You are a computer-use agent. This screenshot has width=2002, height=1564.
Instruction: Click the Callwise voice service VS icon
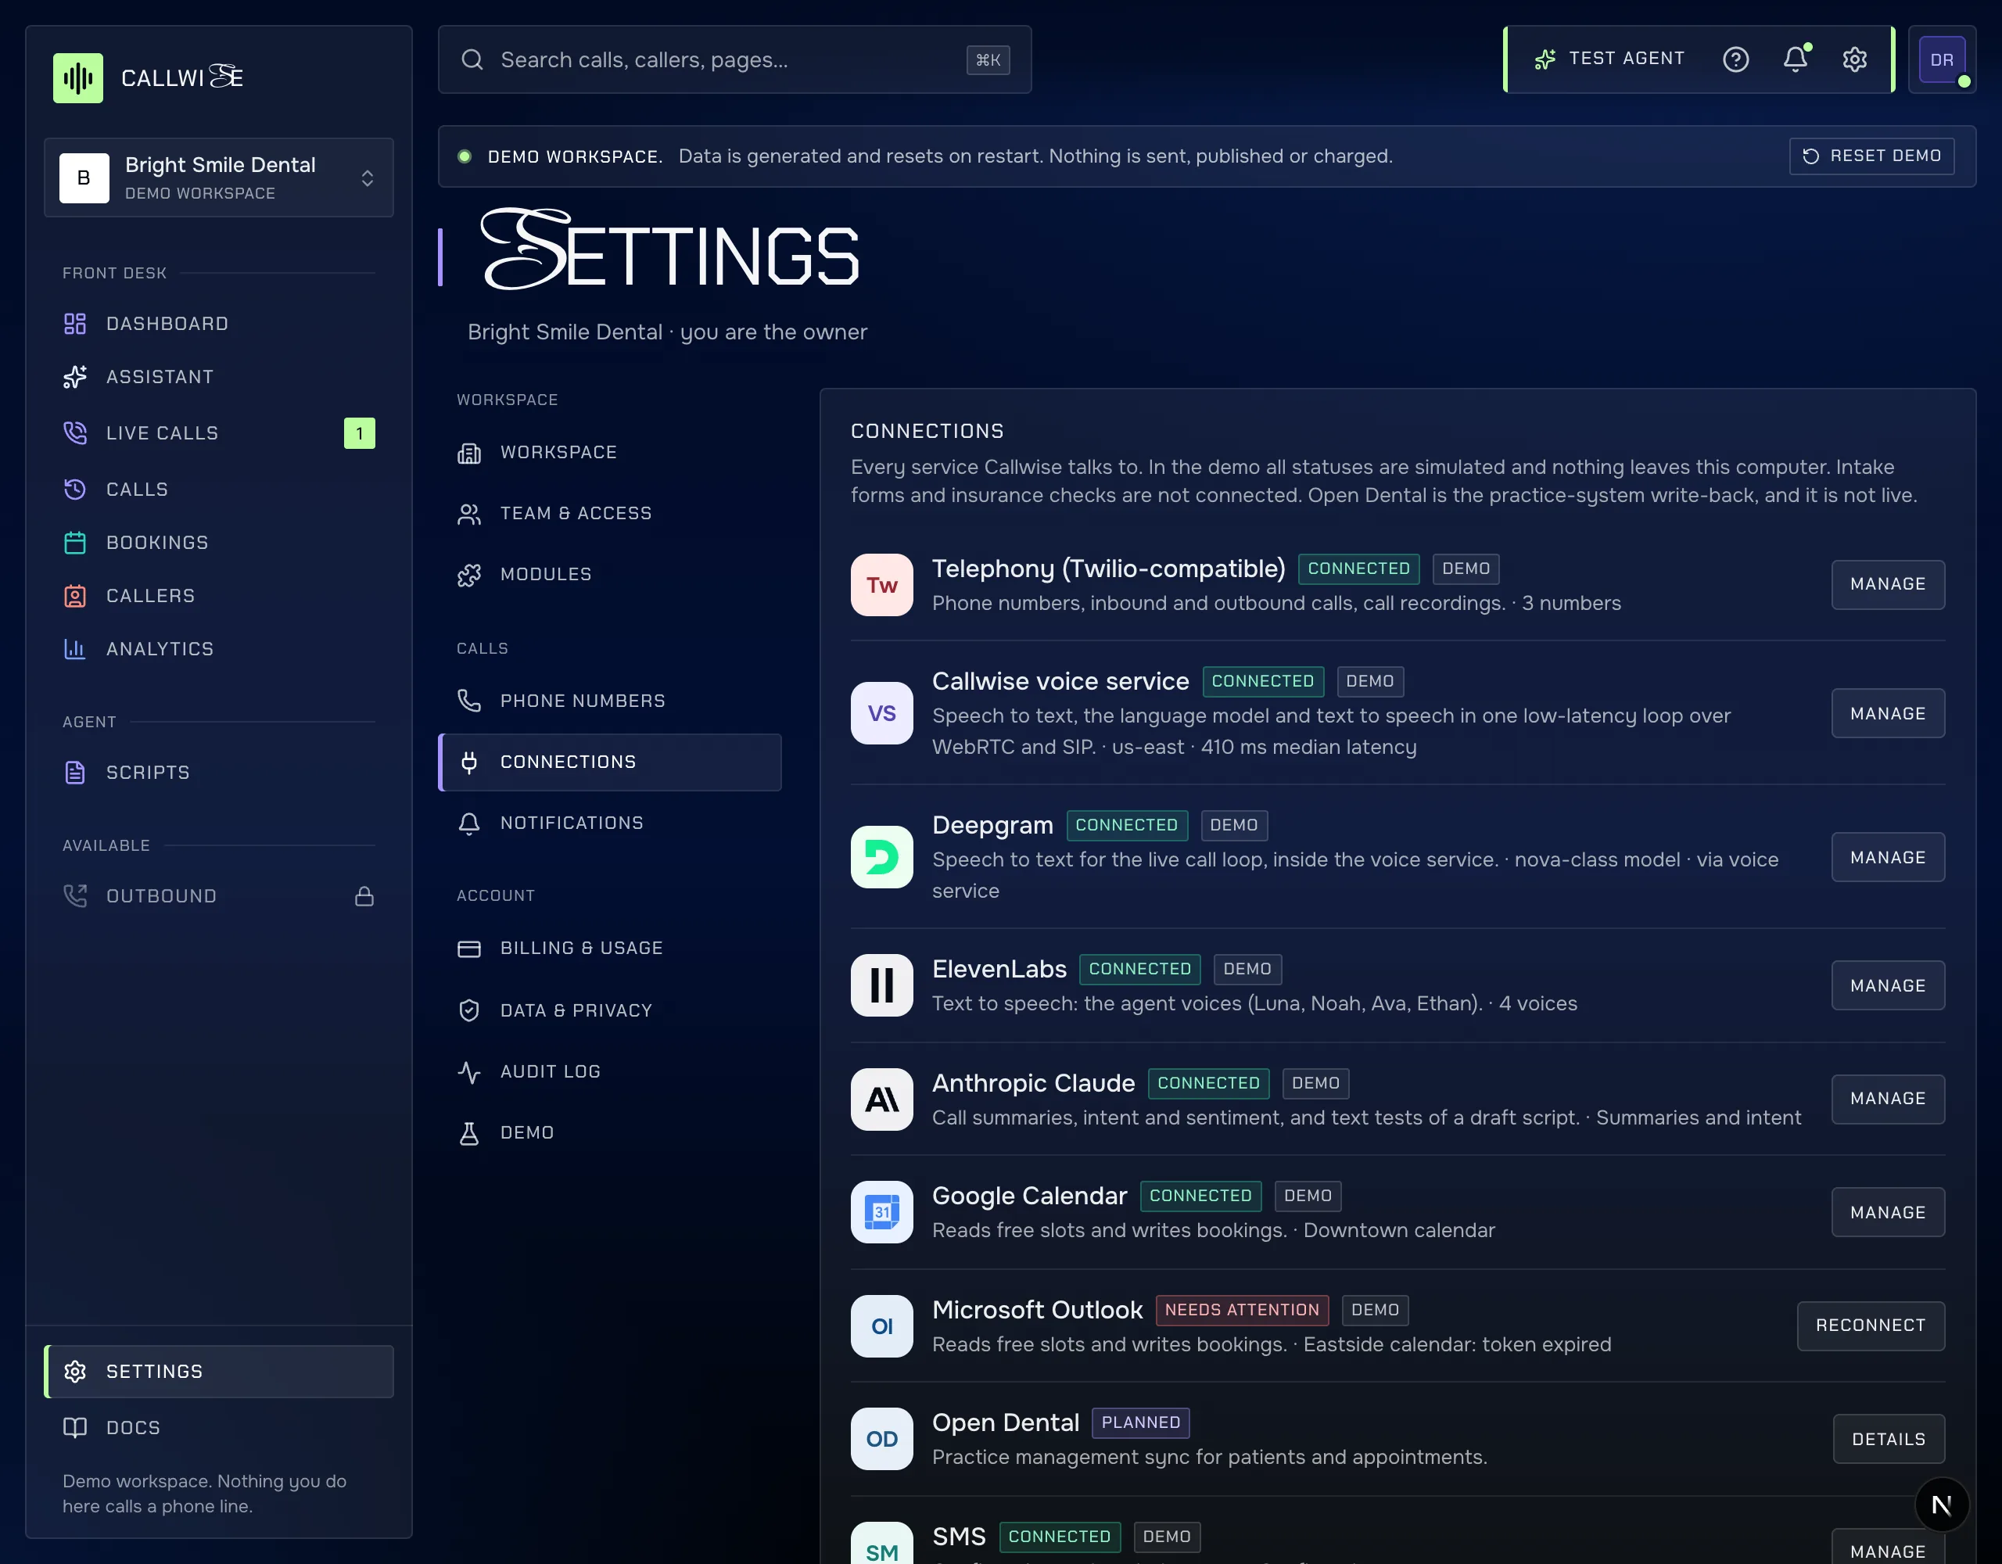click(881, 713)
